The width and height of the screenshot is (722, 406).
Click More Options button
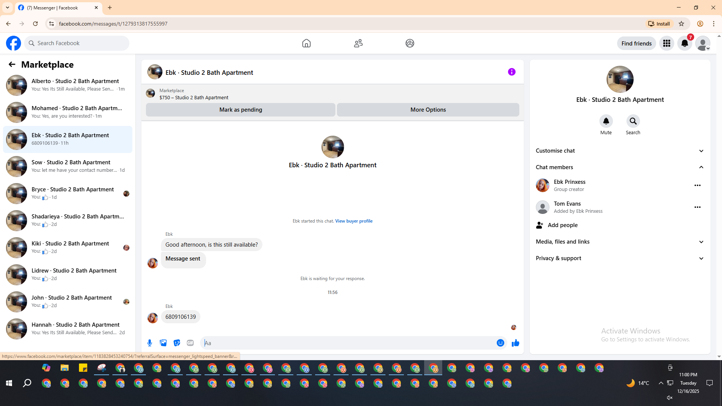[x=428, y=110]
